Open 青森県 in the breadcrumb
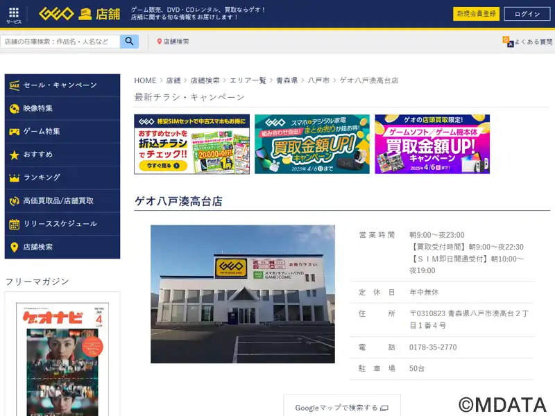This screenshot has width=555, height=416. 287,80
